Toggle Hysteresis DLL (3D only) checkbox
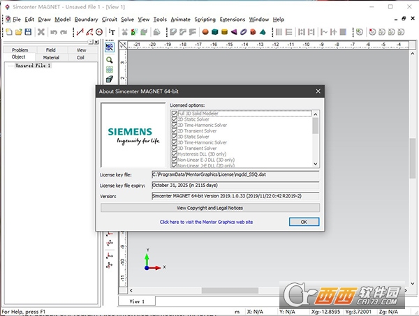Viewport: 419px width, 316px height. 175,154
